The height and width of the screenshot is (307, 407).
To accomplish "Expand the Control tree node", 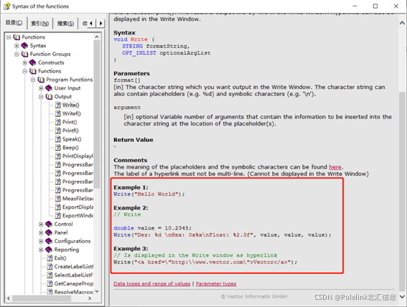I will [x=41, y=224].
